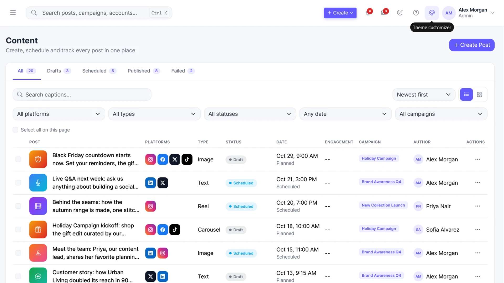Expand the All statuses filter

point(250,114)
